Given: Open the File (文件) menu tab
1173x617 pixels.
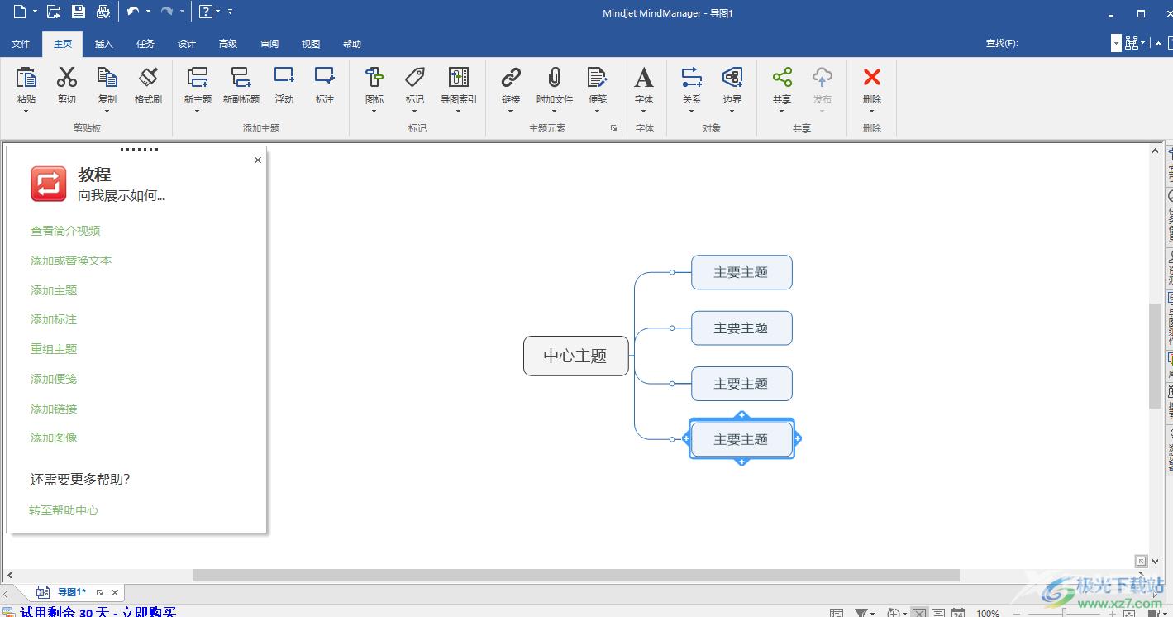Looking at the screenshot, I should click(x=21, y=44).
